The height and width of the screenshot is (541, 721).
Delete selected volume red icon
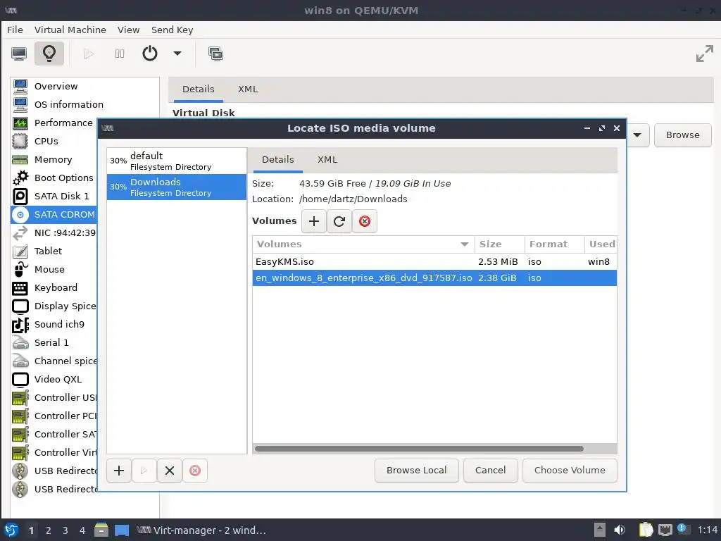tap(365, 221)
